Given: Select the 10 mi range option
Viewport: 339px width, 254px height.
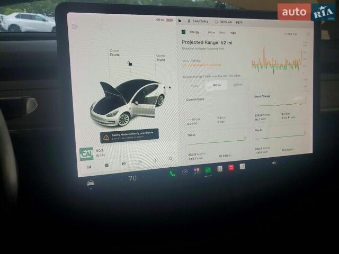Looking at the screenshot, I should tap(194, 86).
